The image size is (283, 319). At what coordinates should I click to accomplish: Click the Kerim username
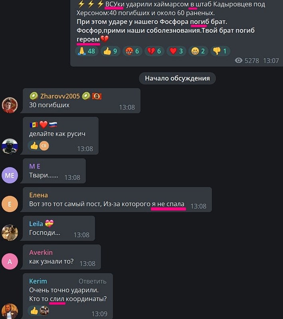38,281
